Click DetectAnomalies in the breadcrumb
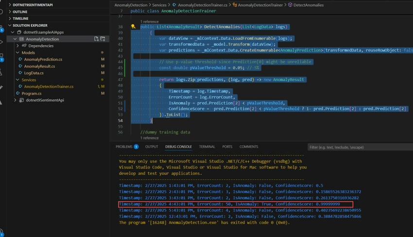 click(x=308, y=5)
